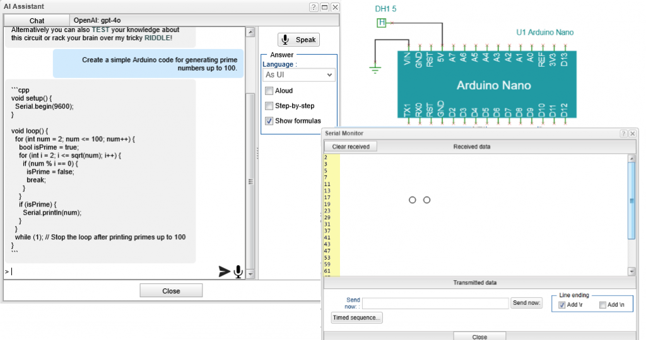Viewport: 646px width, 340px height.
Task: Send the chat message with arrow icon
Action: tap(224, 271)
